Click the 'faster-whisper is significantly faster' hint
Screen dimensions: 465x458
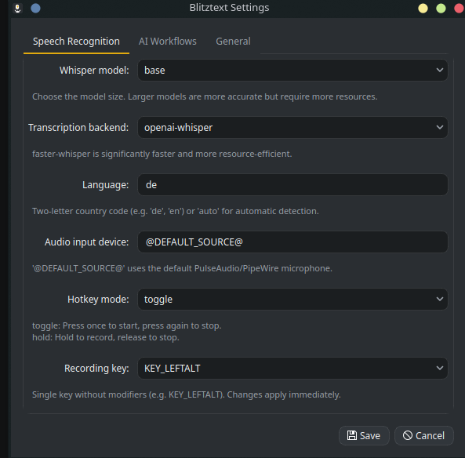162,154
